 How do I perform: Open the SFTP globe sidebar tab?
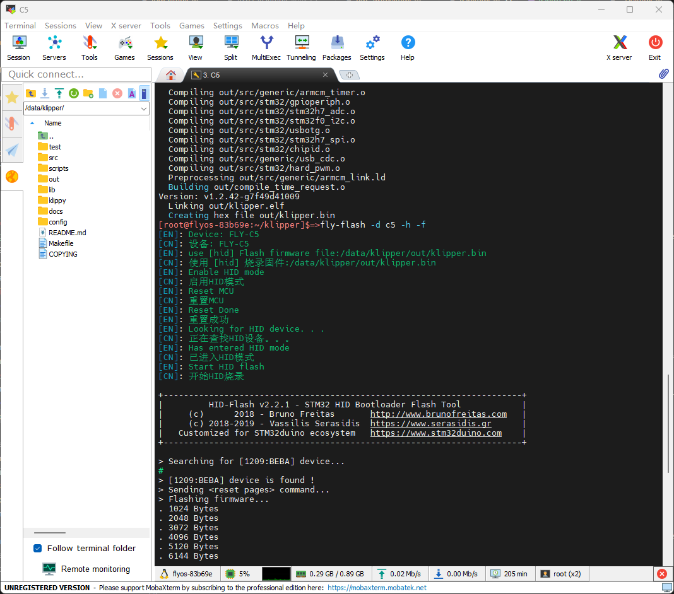click(12, 177)
